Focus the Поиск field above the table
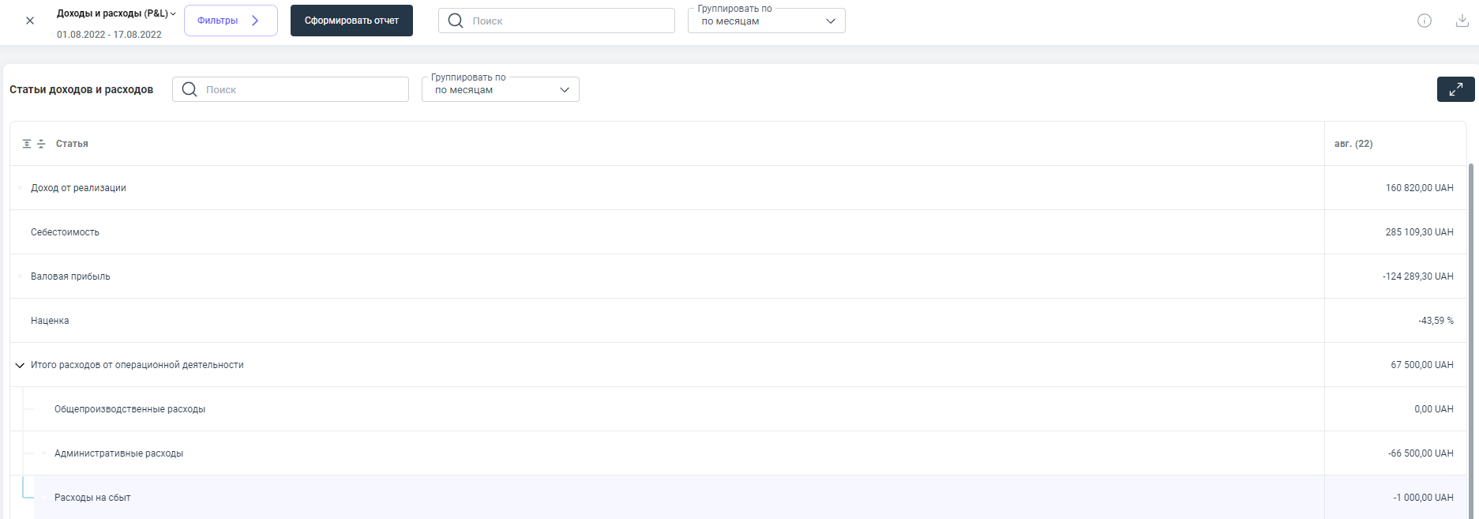The height and width of the screenshot is (519, 1479). (x=302, y=89)
